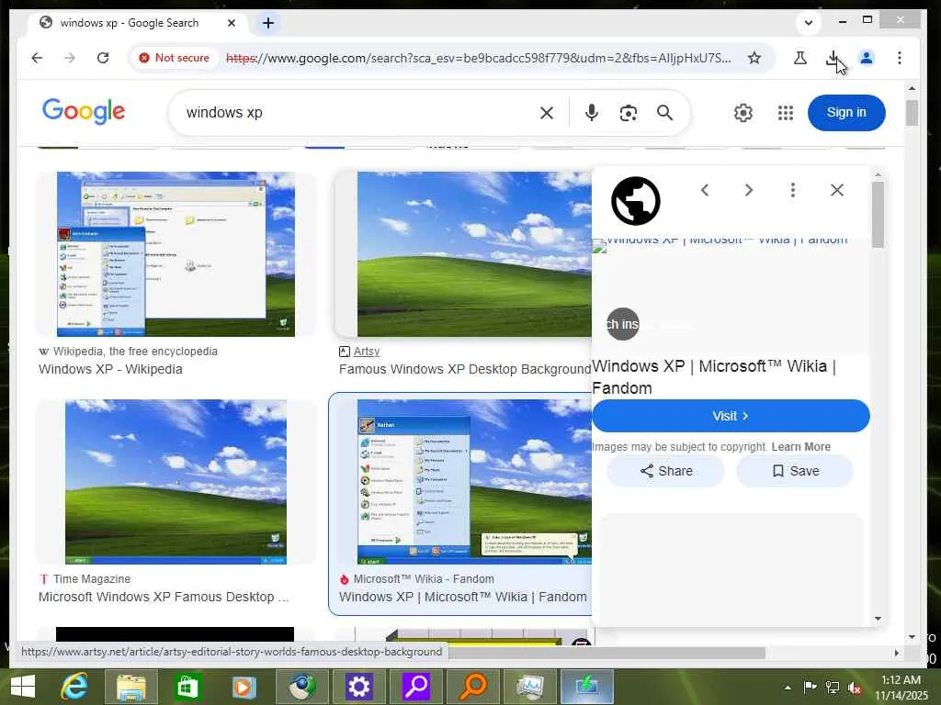The height and width of the screenshot is (705, 941).
Task: Show next image in preview panel
Action: pyautogui.click(x=748, y=190)
